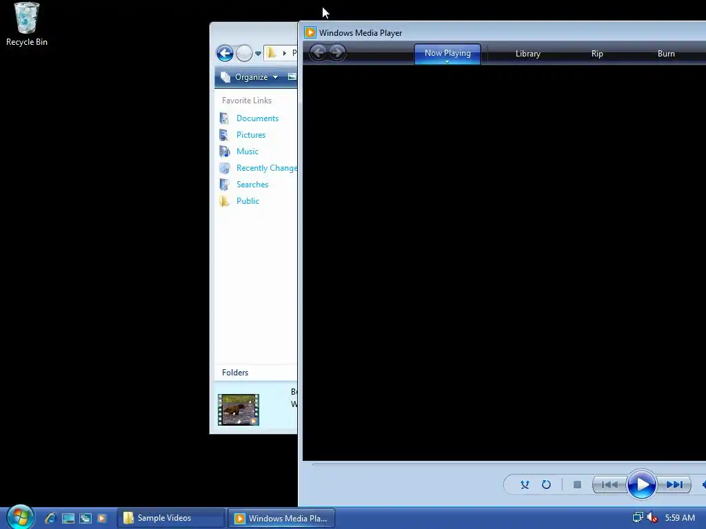
Task: Click the Recently Changed search icon
Action: pyautogui.click(x=224, y=168)
